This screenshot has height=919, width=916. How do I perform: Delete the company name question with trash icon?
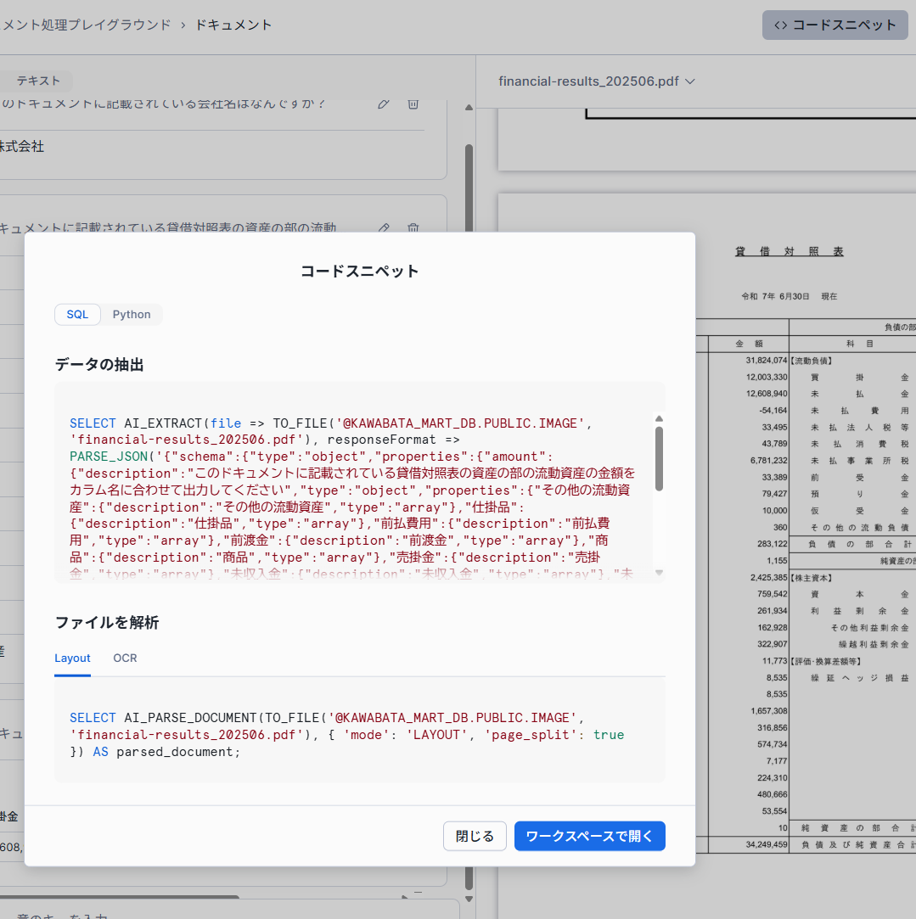(x=413, y=104)
